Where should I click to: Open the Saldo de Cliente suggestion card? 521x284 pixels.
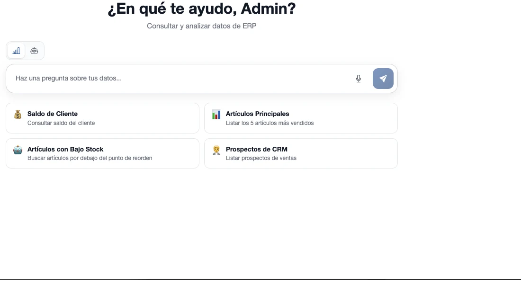point(102,118)
